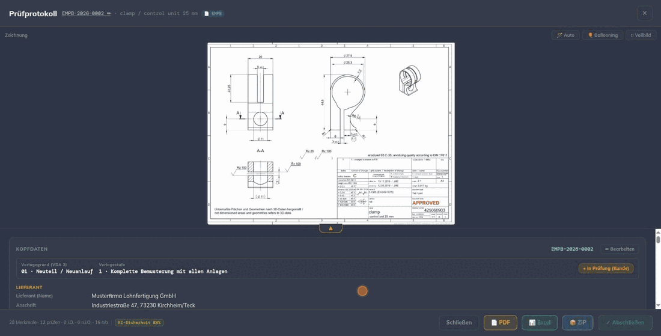Image resolution: width=661 pixels, height=336 pixels.
Task: Open the Ballooning tool
Action: coord(602,35)
